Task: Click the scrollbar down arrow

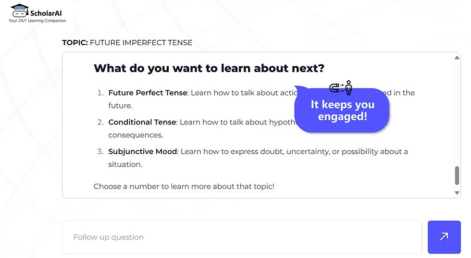Action: (x=457, y=193)
